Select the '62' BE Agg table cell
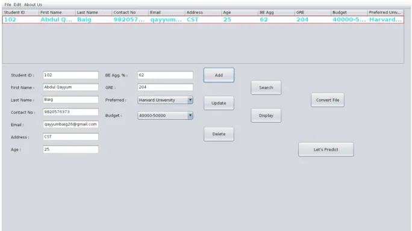412x231 pixels. 276,20
